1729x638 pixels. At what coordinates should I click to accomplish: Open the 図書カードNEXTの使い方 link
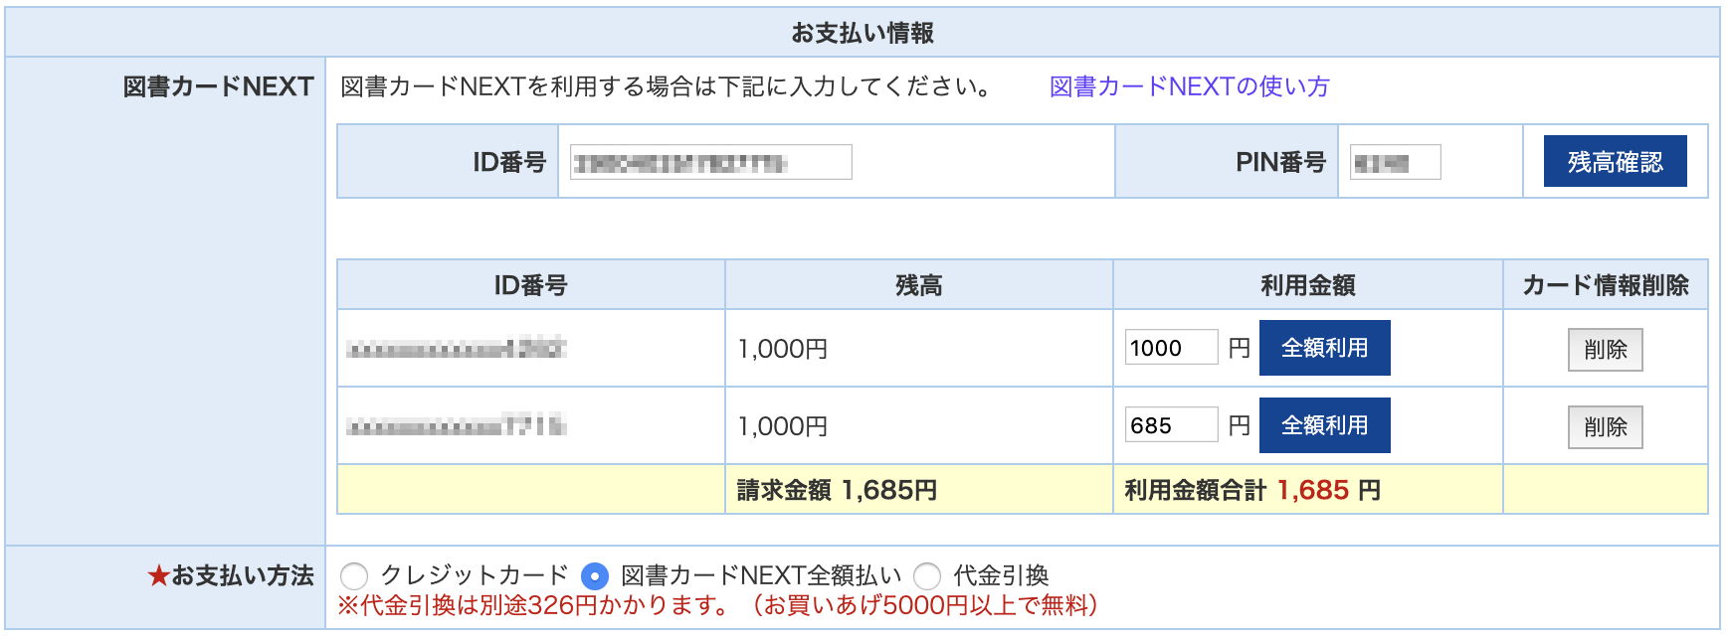point(1190,86)
